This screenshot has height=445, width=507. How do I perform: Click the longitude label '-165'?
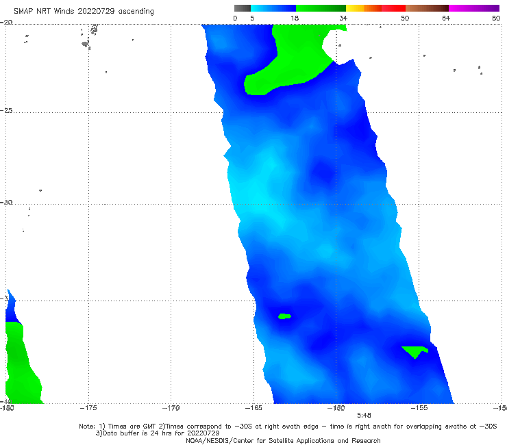click(253, 408)
